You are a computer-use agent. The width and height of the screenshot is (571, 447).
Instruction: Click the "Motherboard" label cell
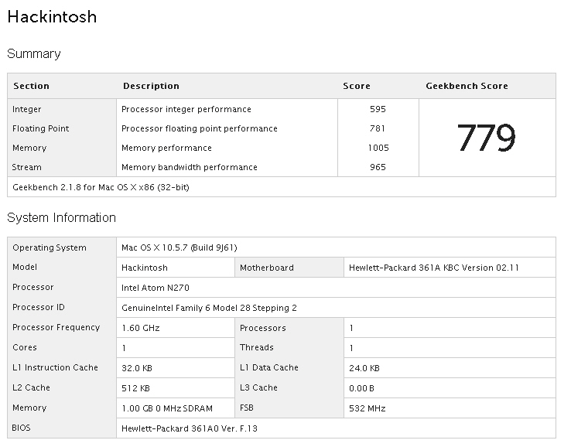click(x=289, y=268)
